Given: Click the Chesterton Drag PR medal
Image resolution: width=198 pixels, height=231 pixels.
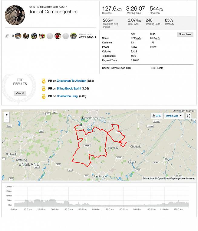Looking at the screenshot, I should (x=44, y=96).
